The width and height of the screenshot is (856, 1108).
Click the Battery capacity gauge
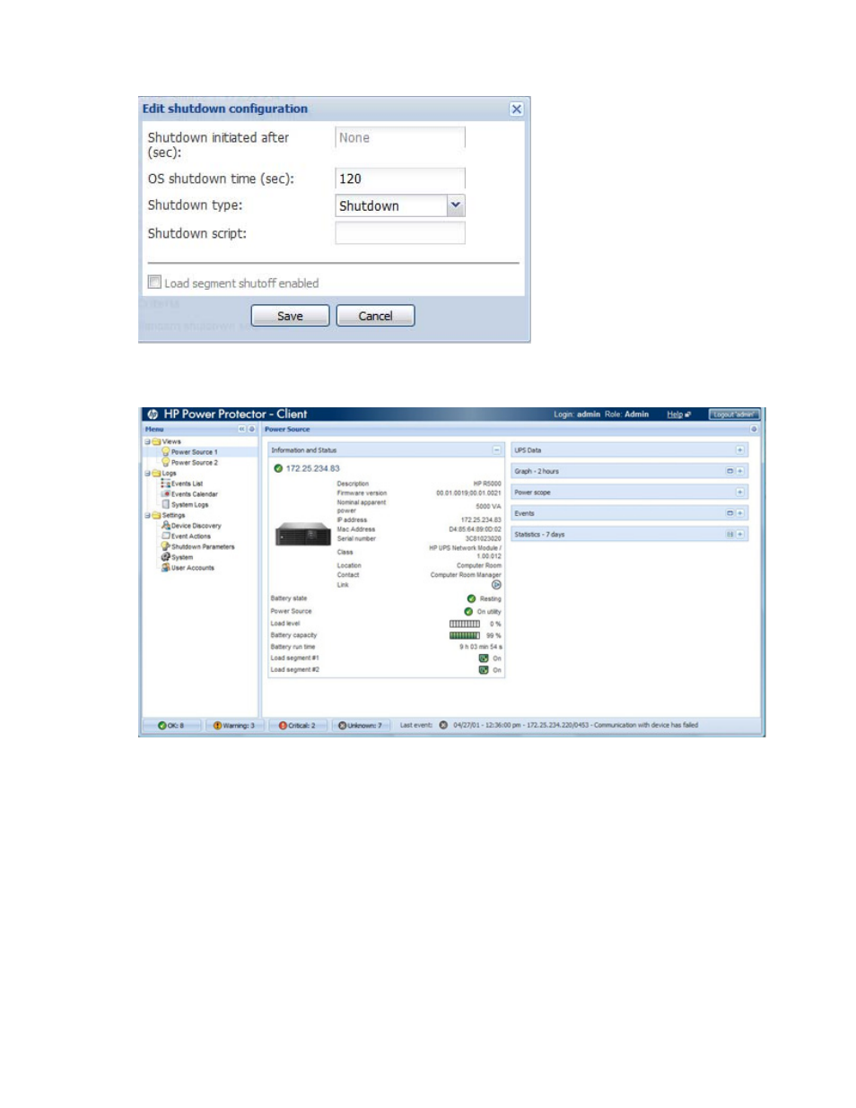(465, 635)
